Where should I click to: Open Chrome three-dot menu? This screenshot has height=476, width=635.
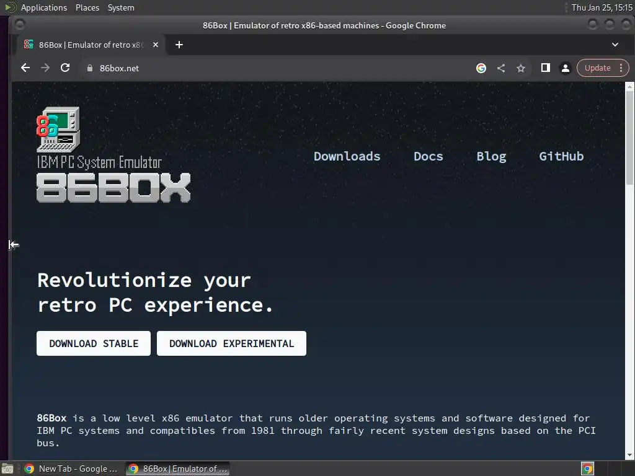[621, 68]
